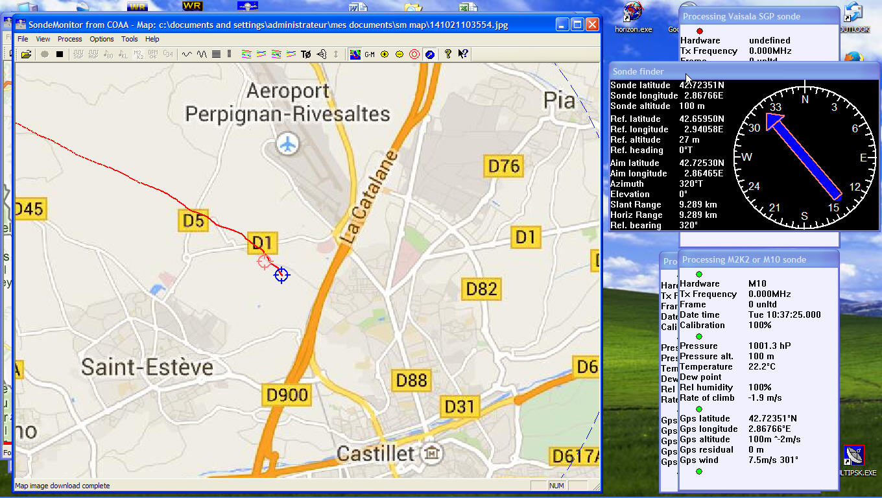
Task: Select the C34 sonde processing icon
Action: click(x=168, y=54)
